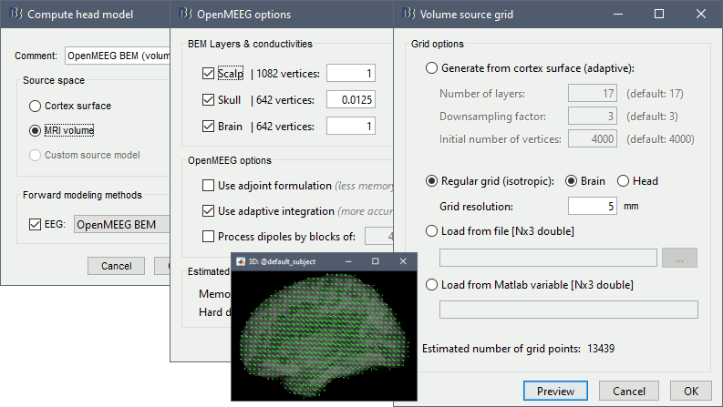The height and width of the screenshot is (407, 723).
Task: Choose Generate from cortex surface option
Action: 431,68
